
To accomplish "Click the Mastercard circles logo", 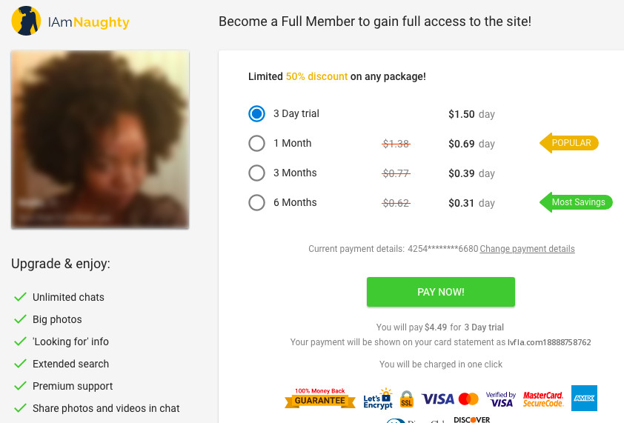I will point(468,399).
